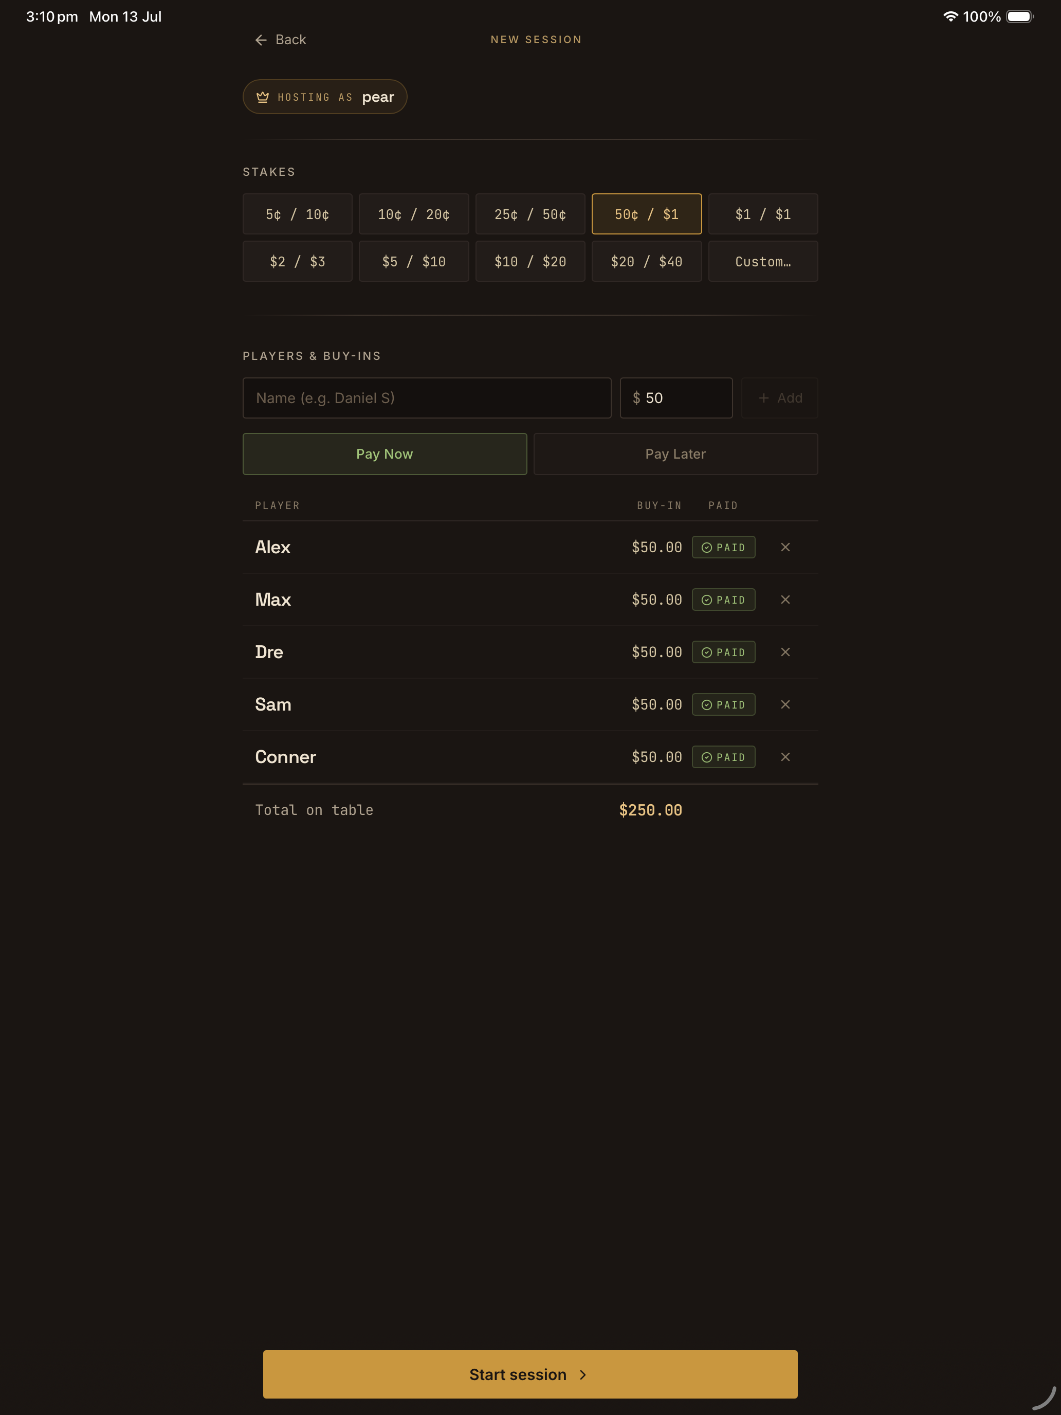
Task: Tap the crown icon in hosting badge
Action: pos(262,97)
